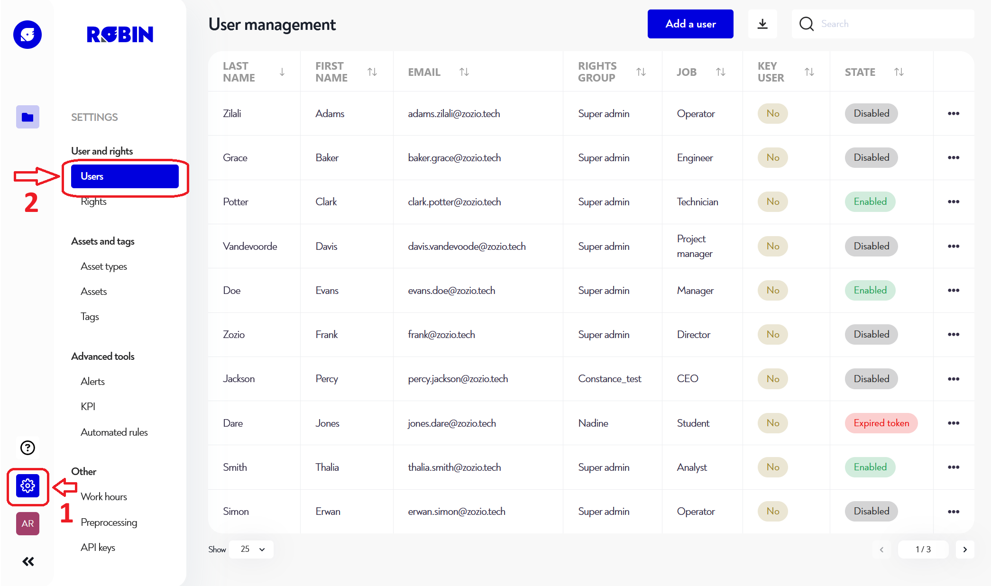Open Tags settings page
991x586 pixels.
tap(90, 317)
